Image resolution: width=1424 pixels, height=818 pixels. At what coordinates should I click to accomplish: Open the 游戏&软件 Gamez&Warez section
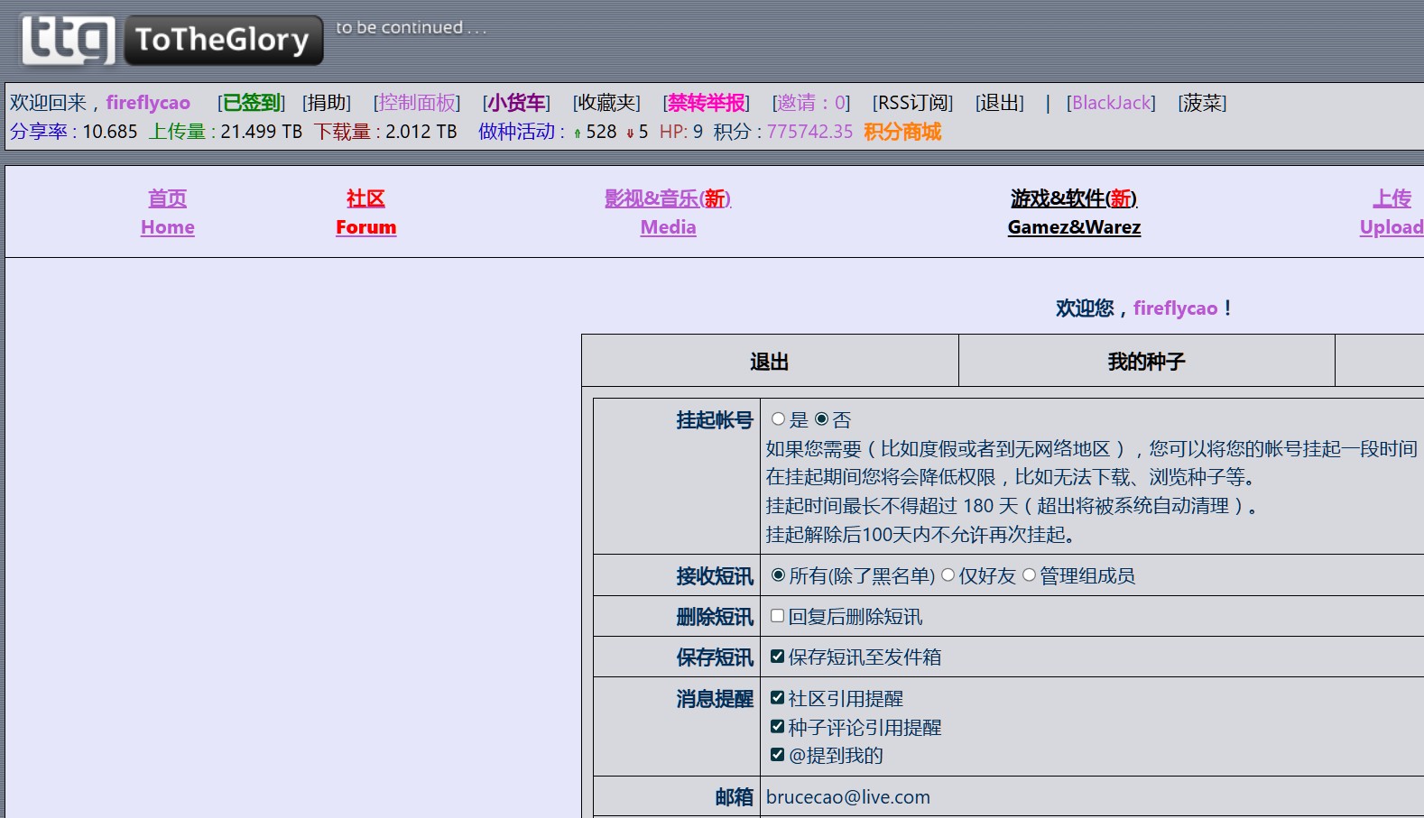pos(1074,213)
